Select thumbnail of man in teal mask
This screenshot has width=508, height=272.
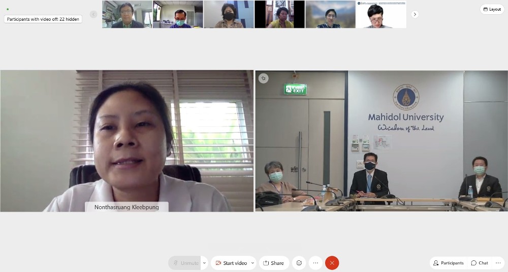point(178,14)
